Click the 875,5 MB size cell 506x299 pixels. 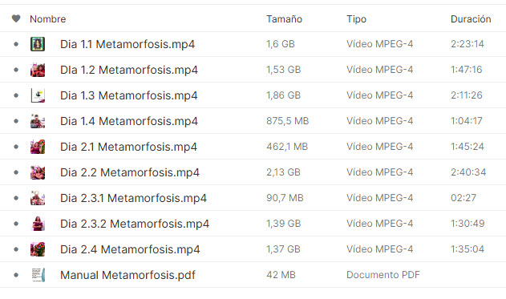288,121
